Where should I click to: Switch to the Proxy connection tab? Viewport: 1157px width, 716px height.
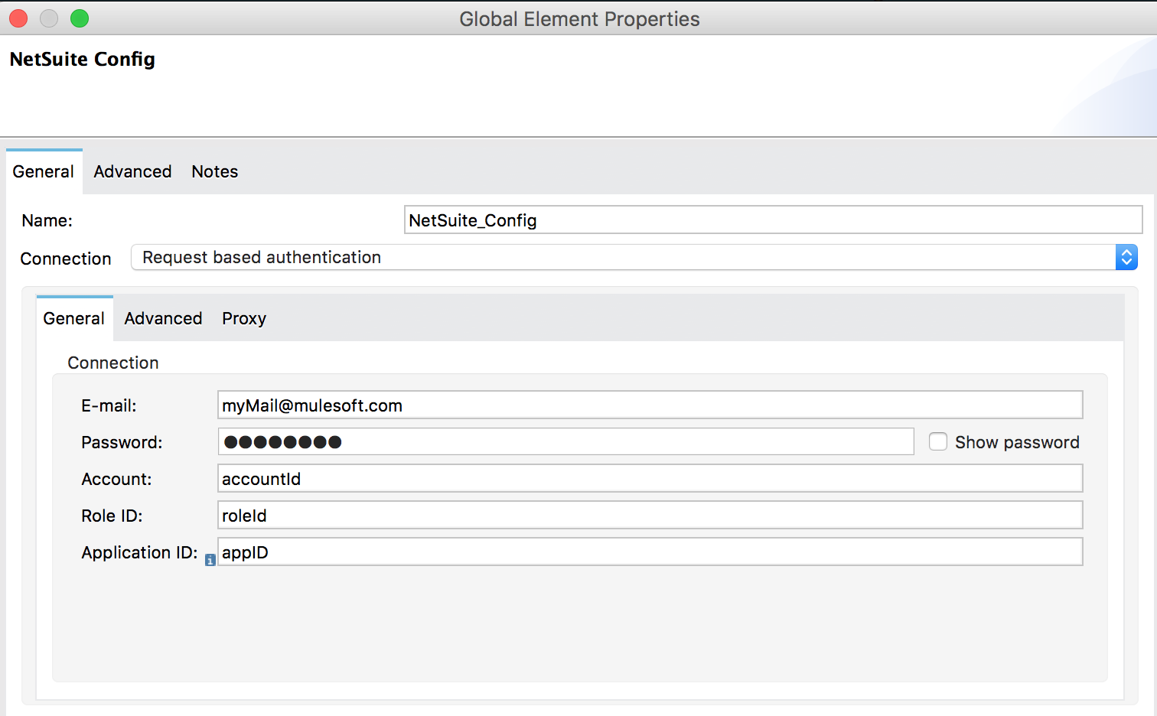(x=243, y=318)
